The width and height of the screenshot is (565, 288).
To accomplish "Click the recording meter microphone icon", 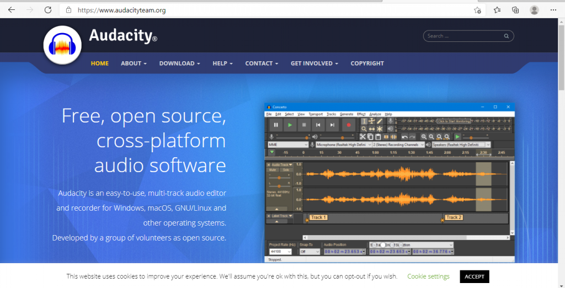I will [391, 121].
